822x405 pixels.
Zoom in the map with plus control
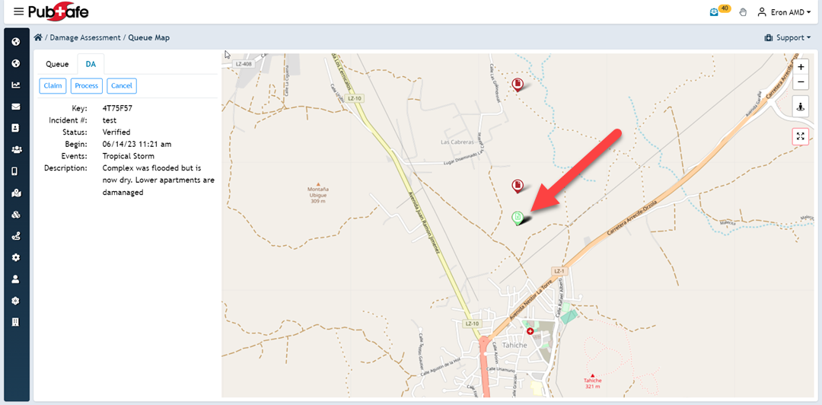click(801, 68)
